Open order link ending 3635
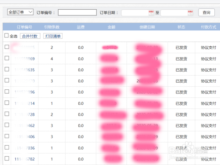The width and height of the screenshot is (220, 165). [x=25, y=70]
